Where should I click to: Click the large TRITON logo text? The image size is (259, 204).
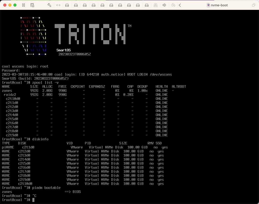tap(90, 34)
